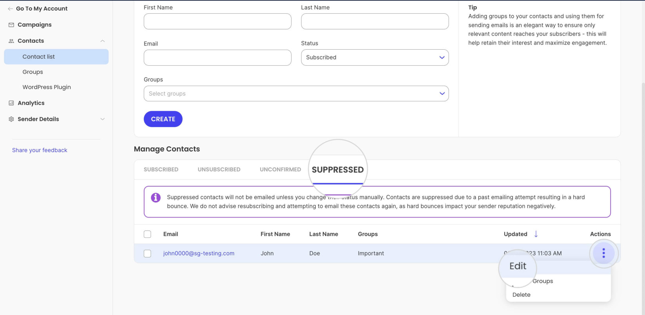Click the back arrow beside Go To My Account
This screenshot has height=315, width=645.
[x=11, y=9]
